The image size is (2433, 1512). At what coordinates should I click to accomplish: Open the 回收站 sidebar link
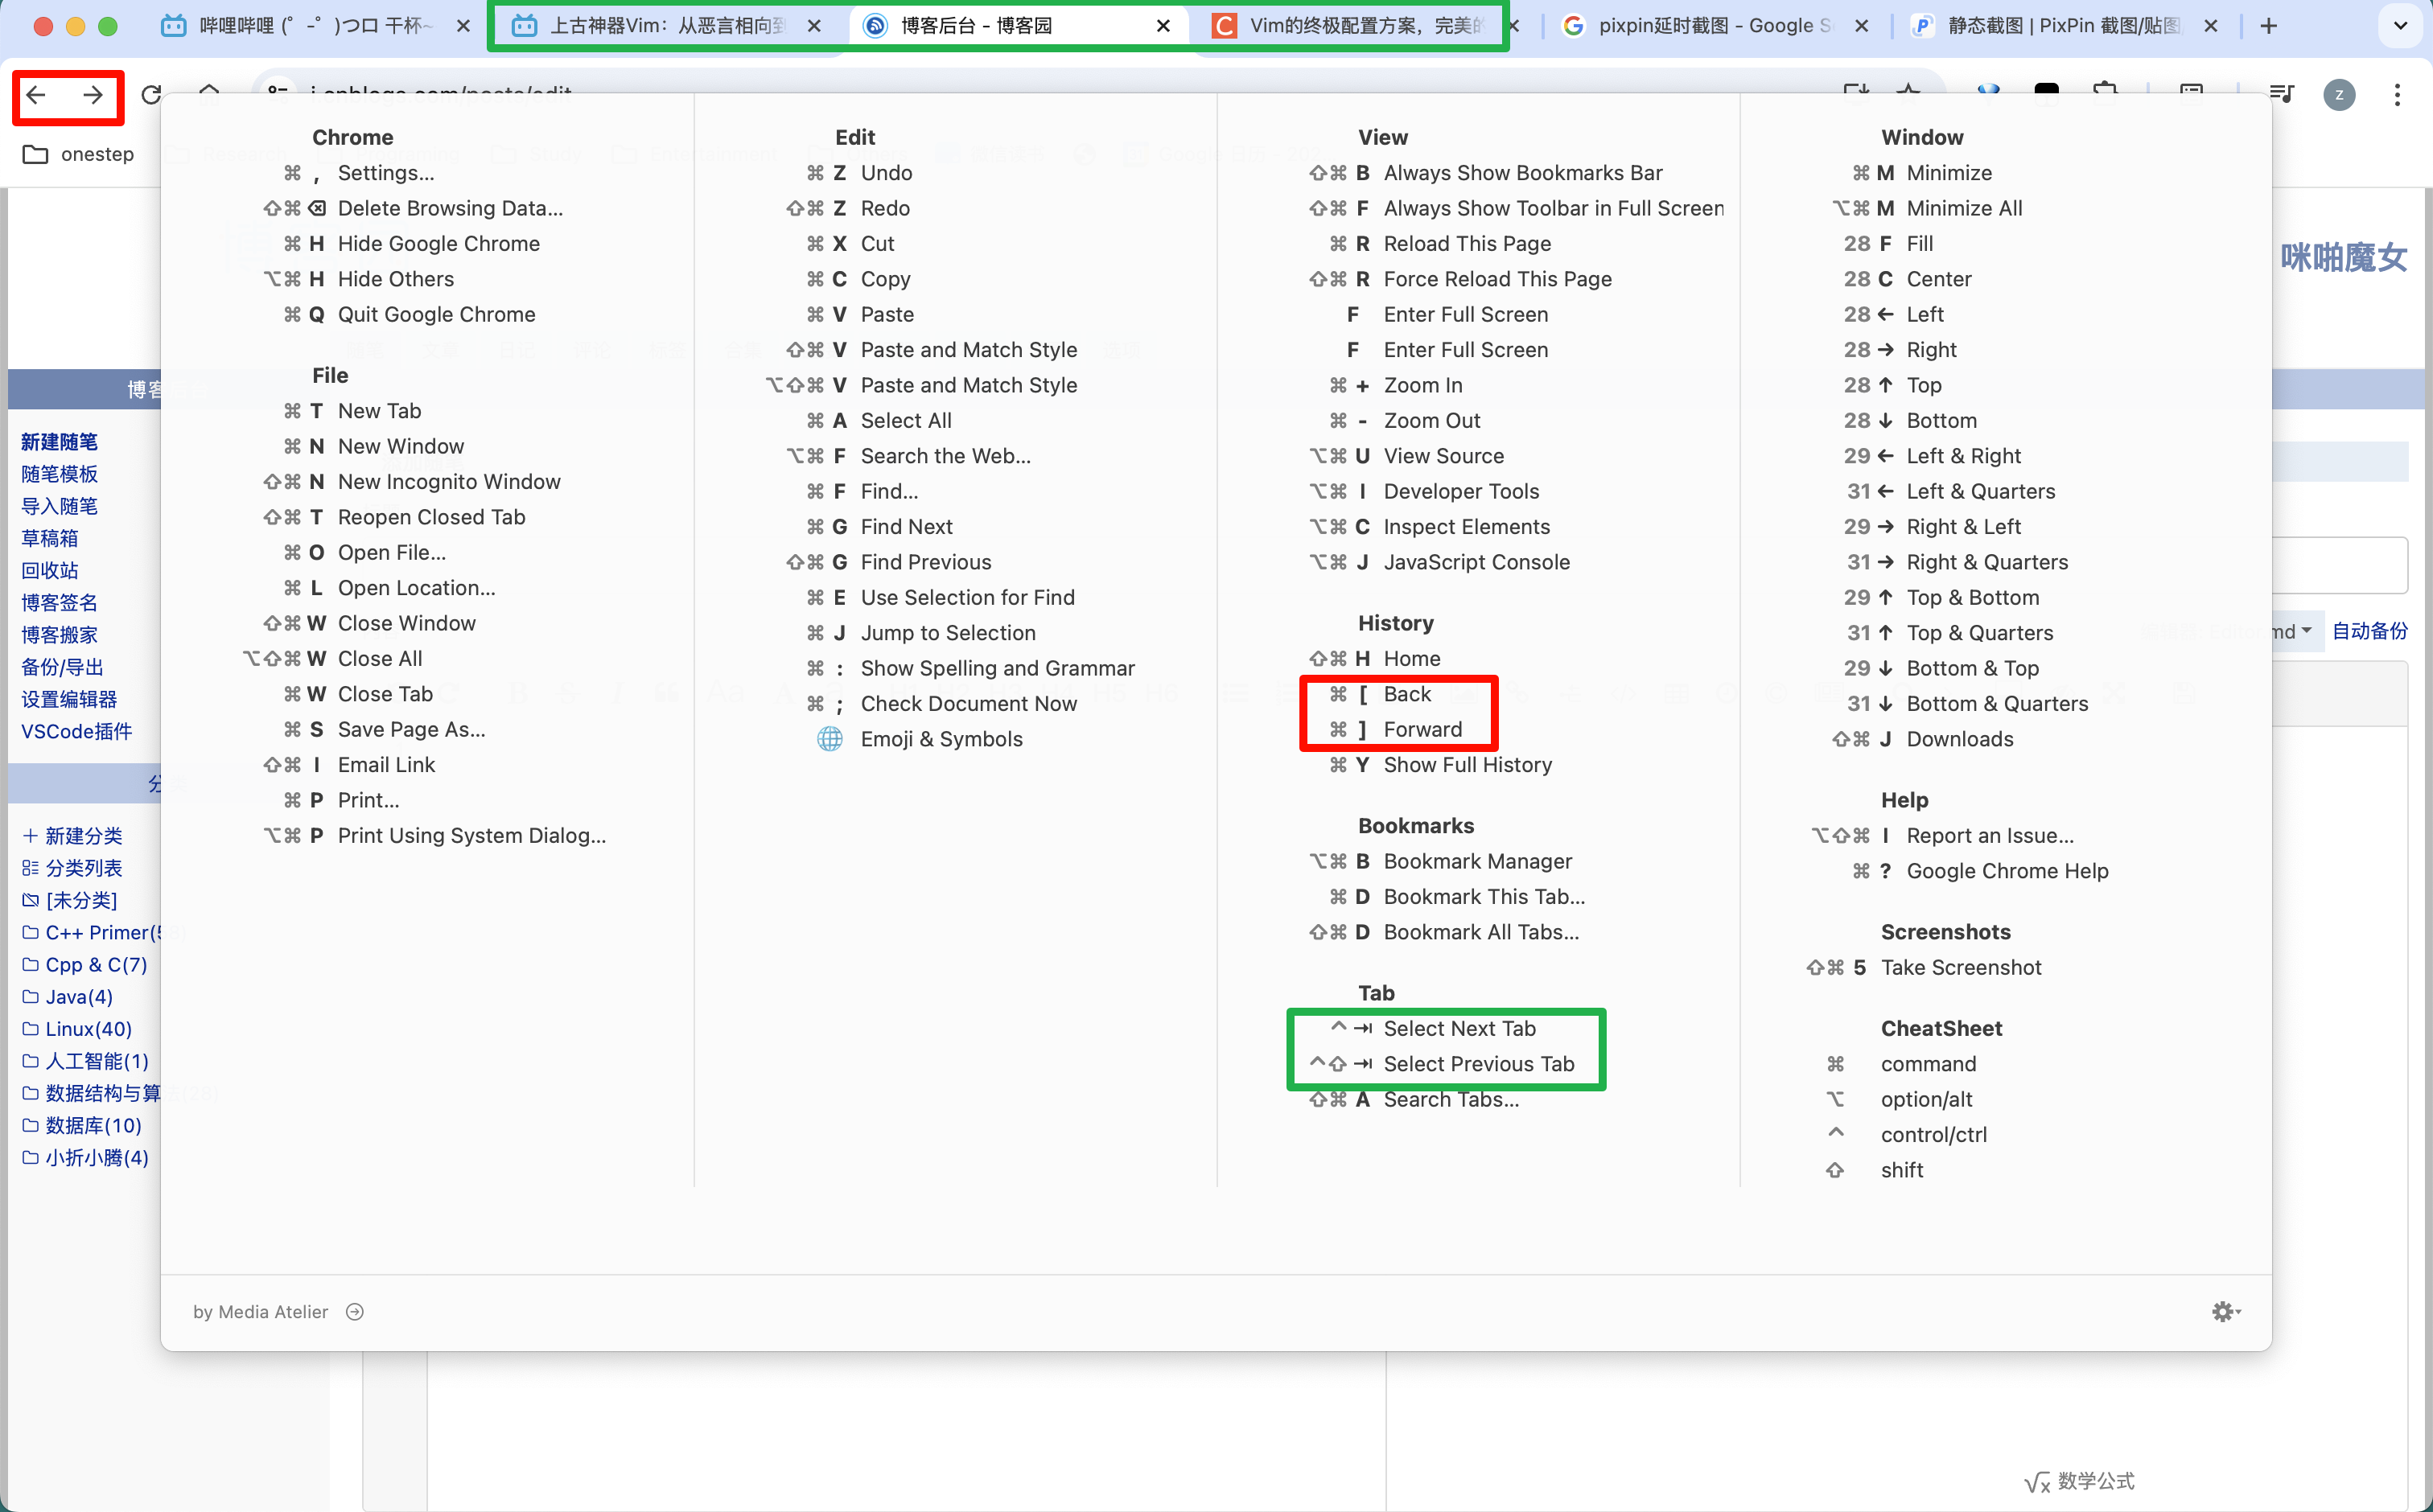49,570
